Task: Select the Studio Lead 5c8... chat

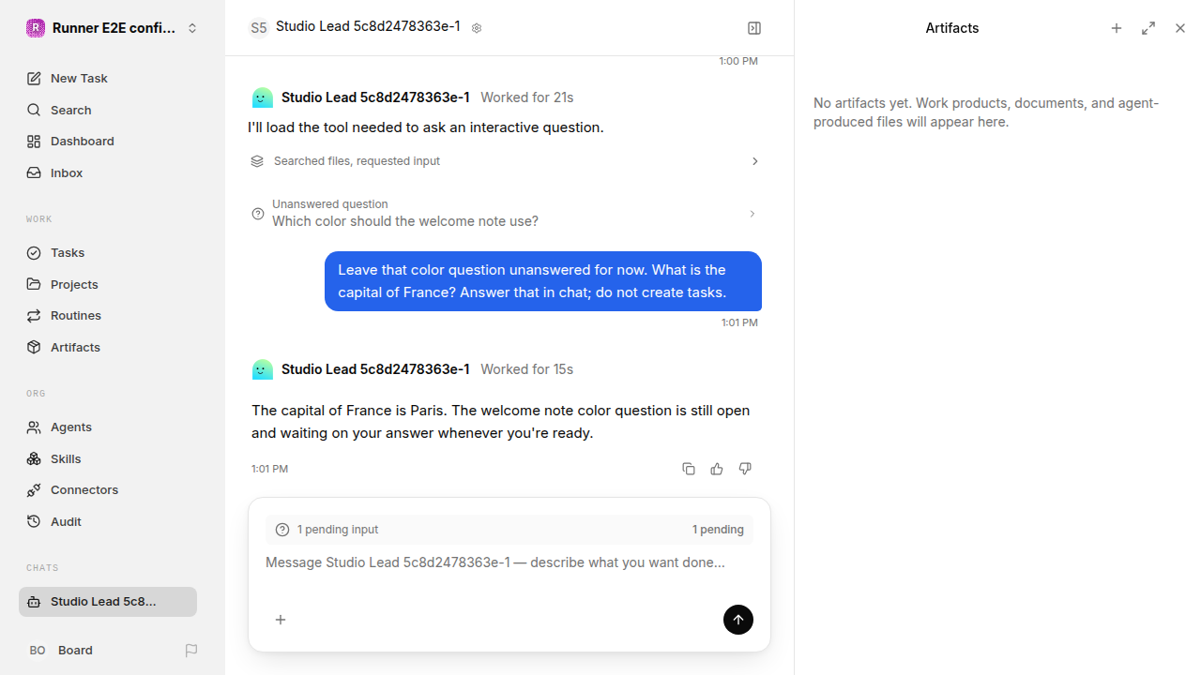Action: pos(108,602)
